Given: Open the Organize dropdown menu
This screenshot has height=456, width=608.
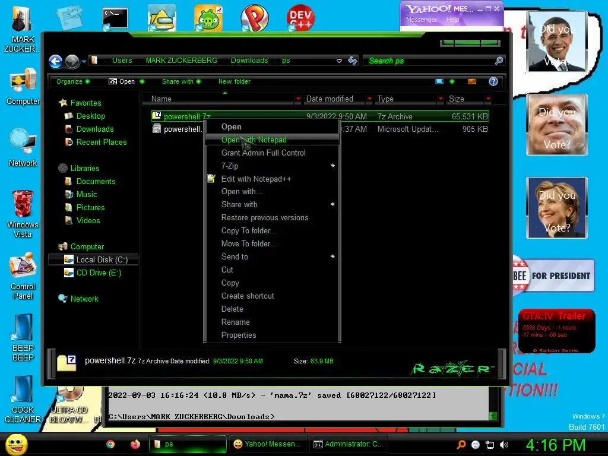Looking at the screenshot, I should [x=73, y=81].
